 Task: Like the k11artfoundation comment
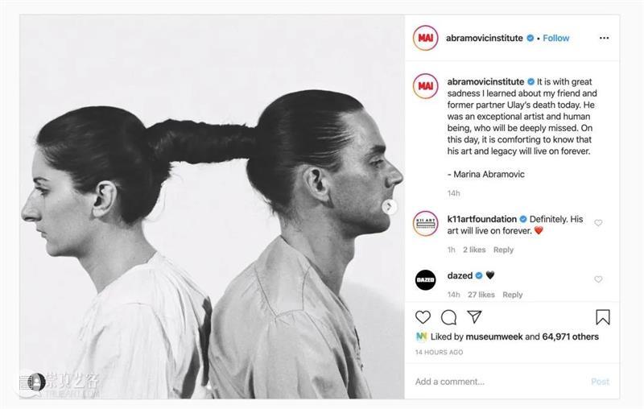[x=598, y=223]
